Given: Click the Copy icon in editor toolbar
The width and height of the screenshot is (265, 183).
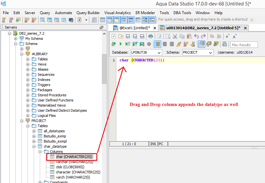Looking at the screenshot, I should [182, 36].
